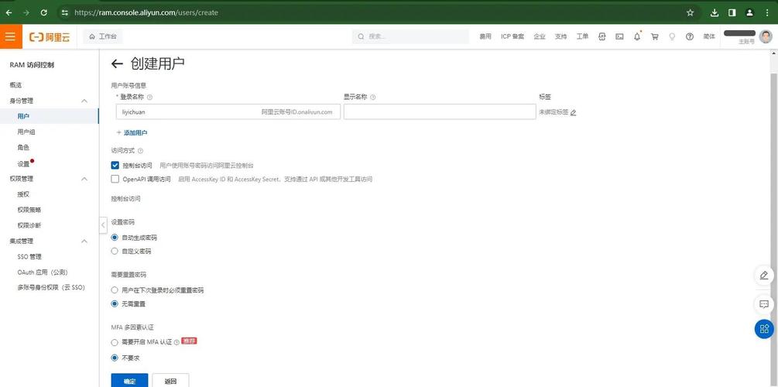Uncheck the 控制台访问 checkbox
Image resolution: width=778 pixels, height=387 pixels.
pos(115,165)
